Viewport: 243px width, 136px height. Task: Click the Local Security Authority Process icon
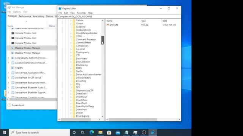[13, 58]
